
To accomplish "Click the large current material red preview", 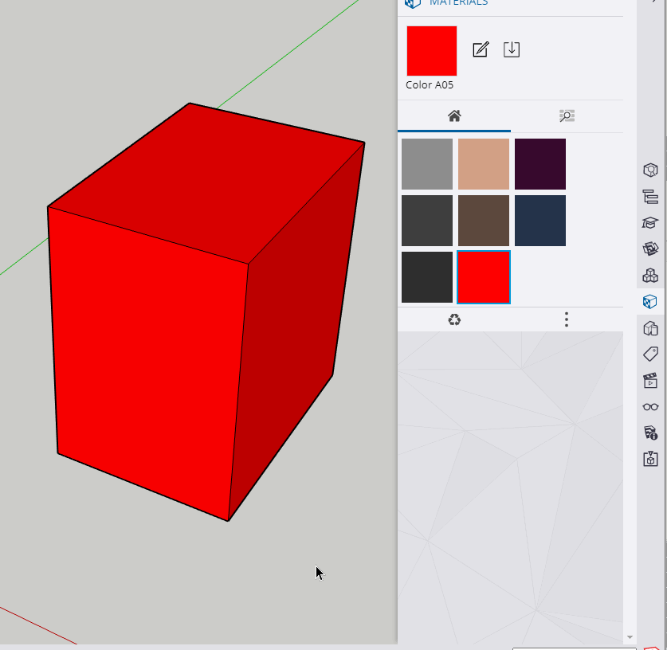I will coord(432,51).
